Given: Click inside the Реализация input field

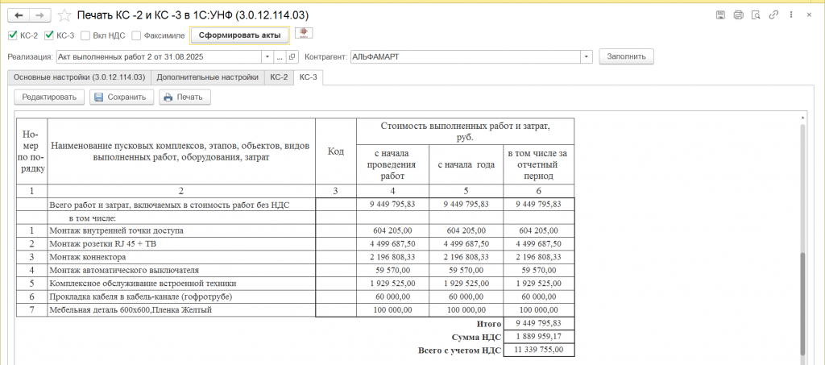Looking at the screenshot, I should click(159, 56).
